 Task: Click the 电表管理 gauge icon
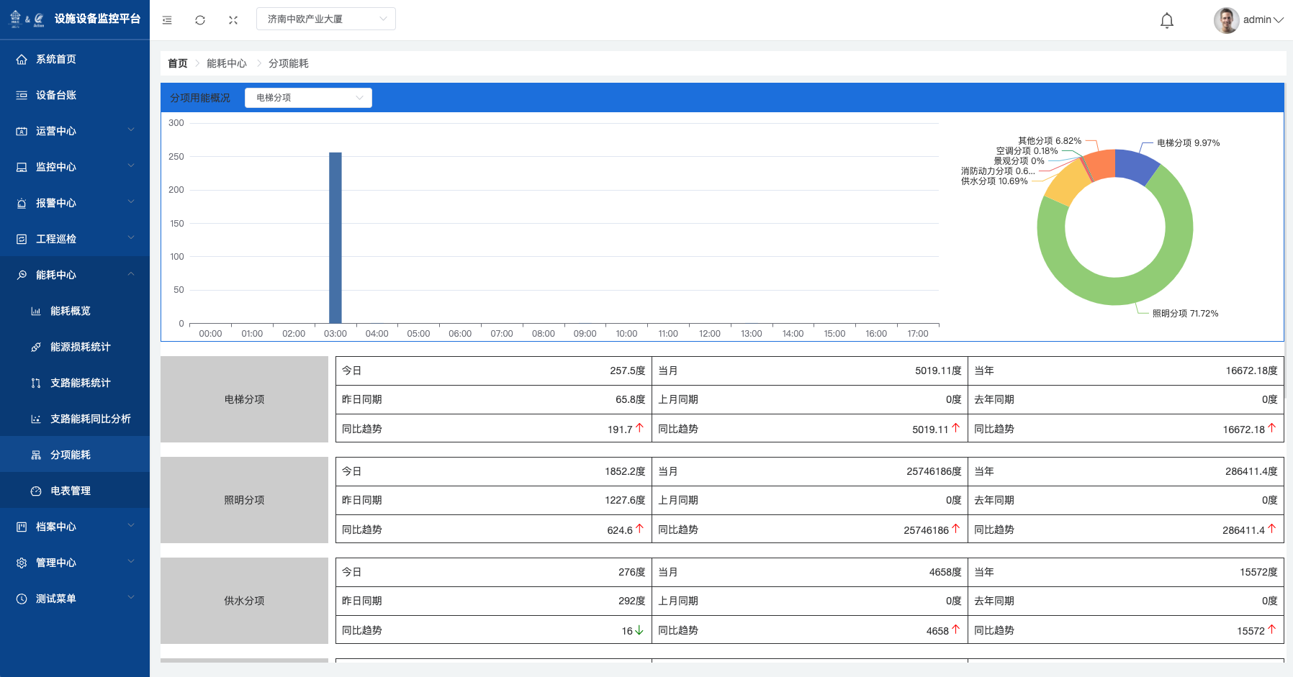[x=36, y=491]
